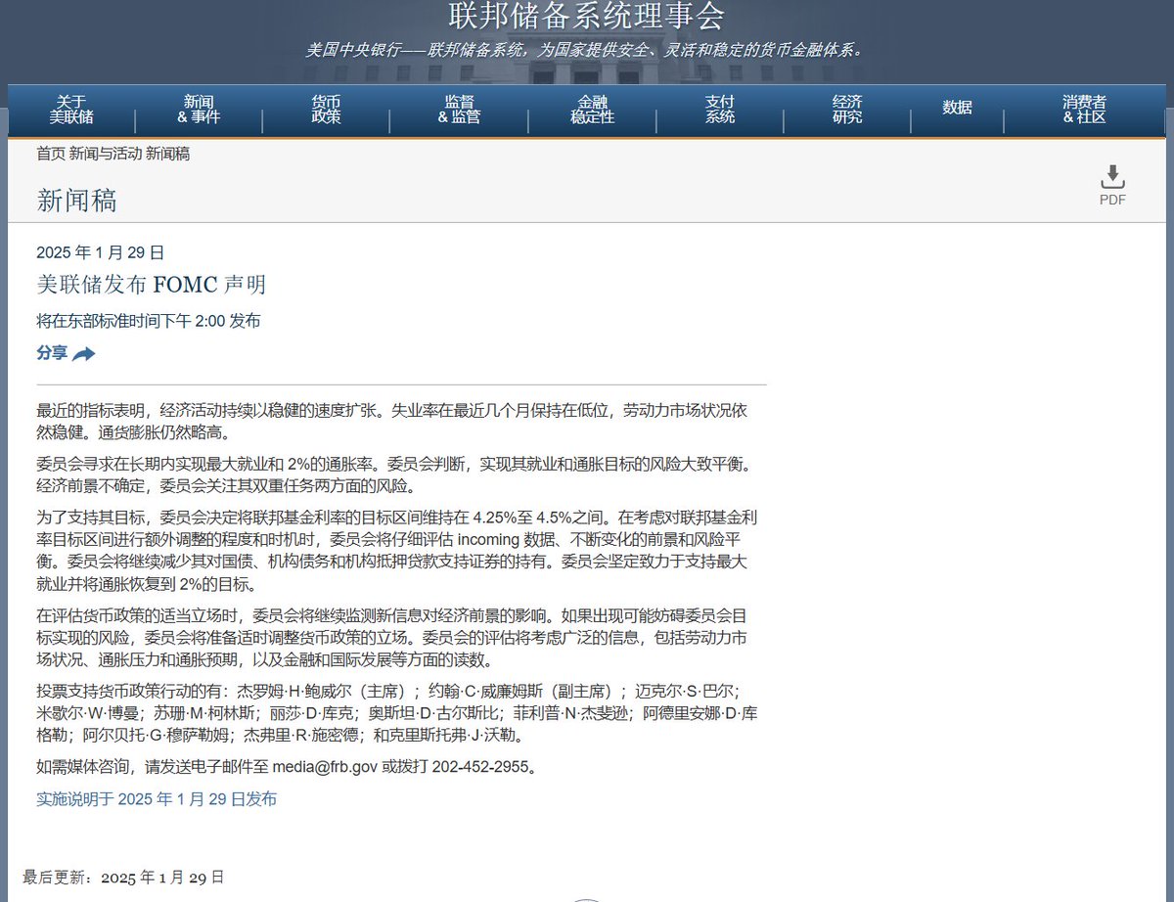The width and height of the screenshot is (1174, 902).
Task: Open 新闻稿 breadcrumb link
Action: click(x=167, y=154)
